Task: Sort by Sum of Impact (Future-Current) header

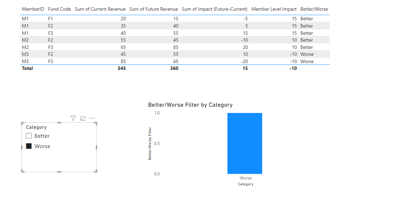Action: point(215,9)
